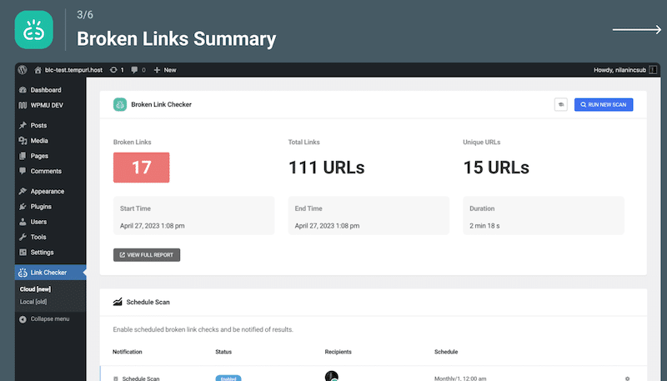Image resolution: width=667 pixels, height=381 pixels.
Task: Click the WordPress logo in admin bar
Action: point(23,70)
